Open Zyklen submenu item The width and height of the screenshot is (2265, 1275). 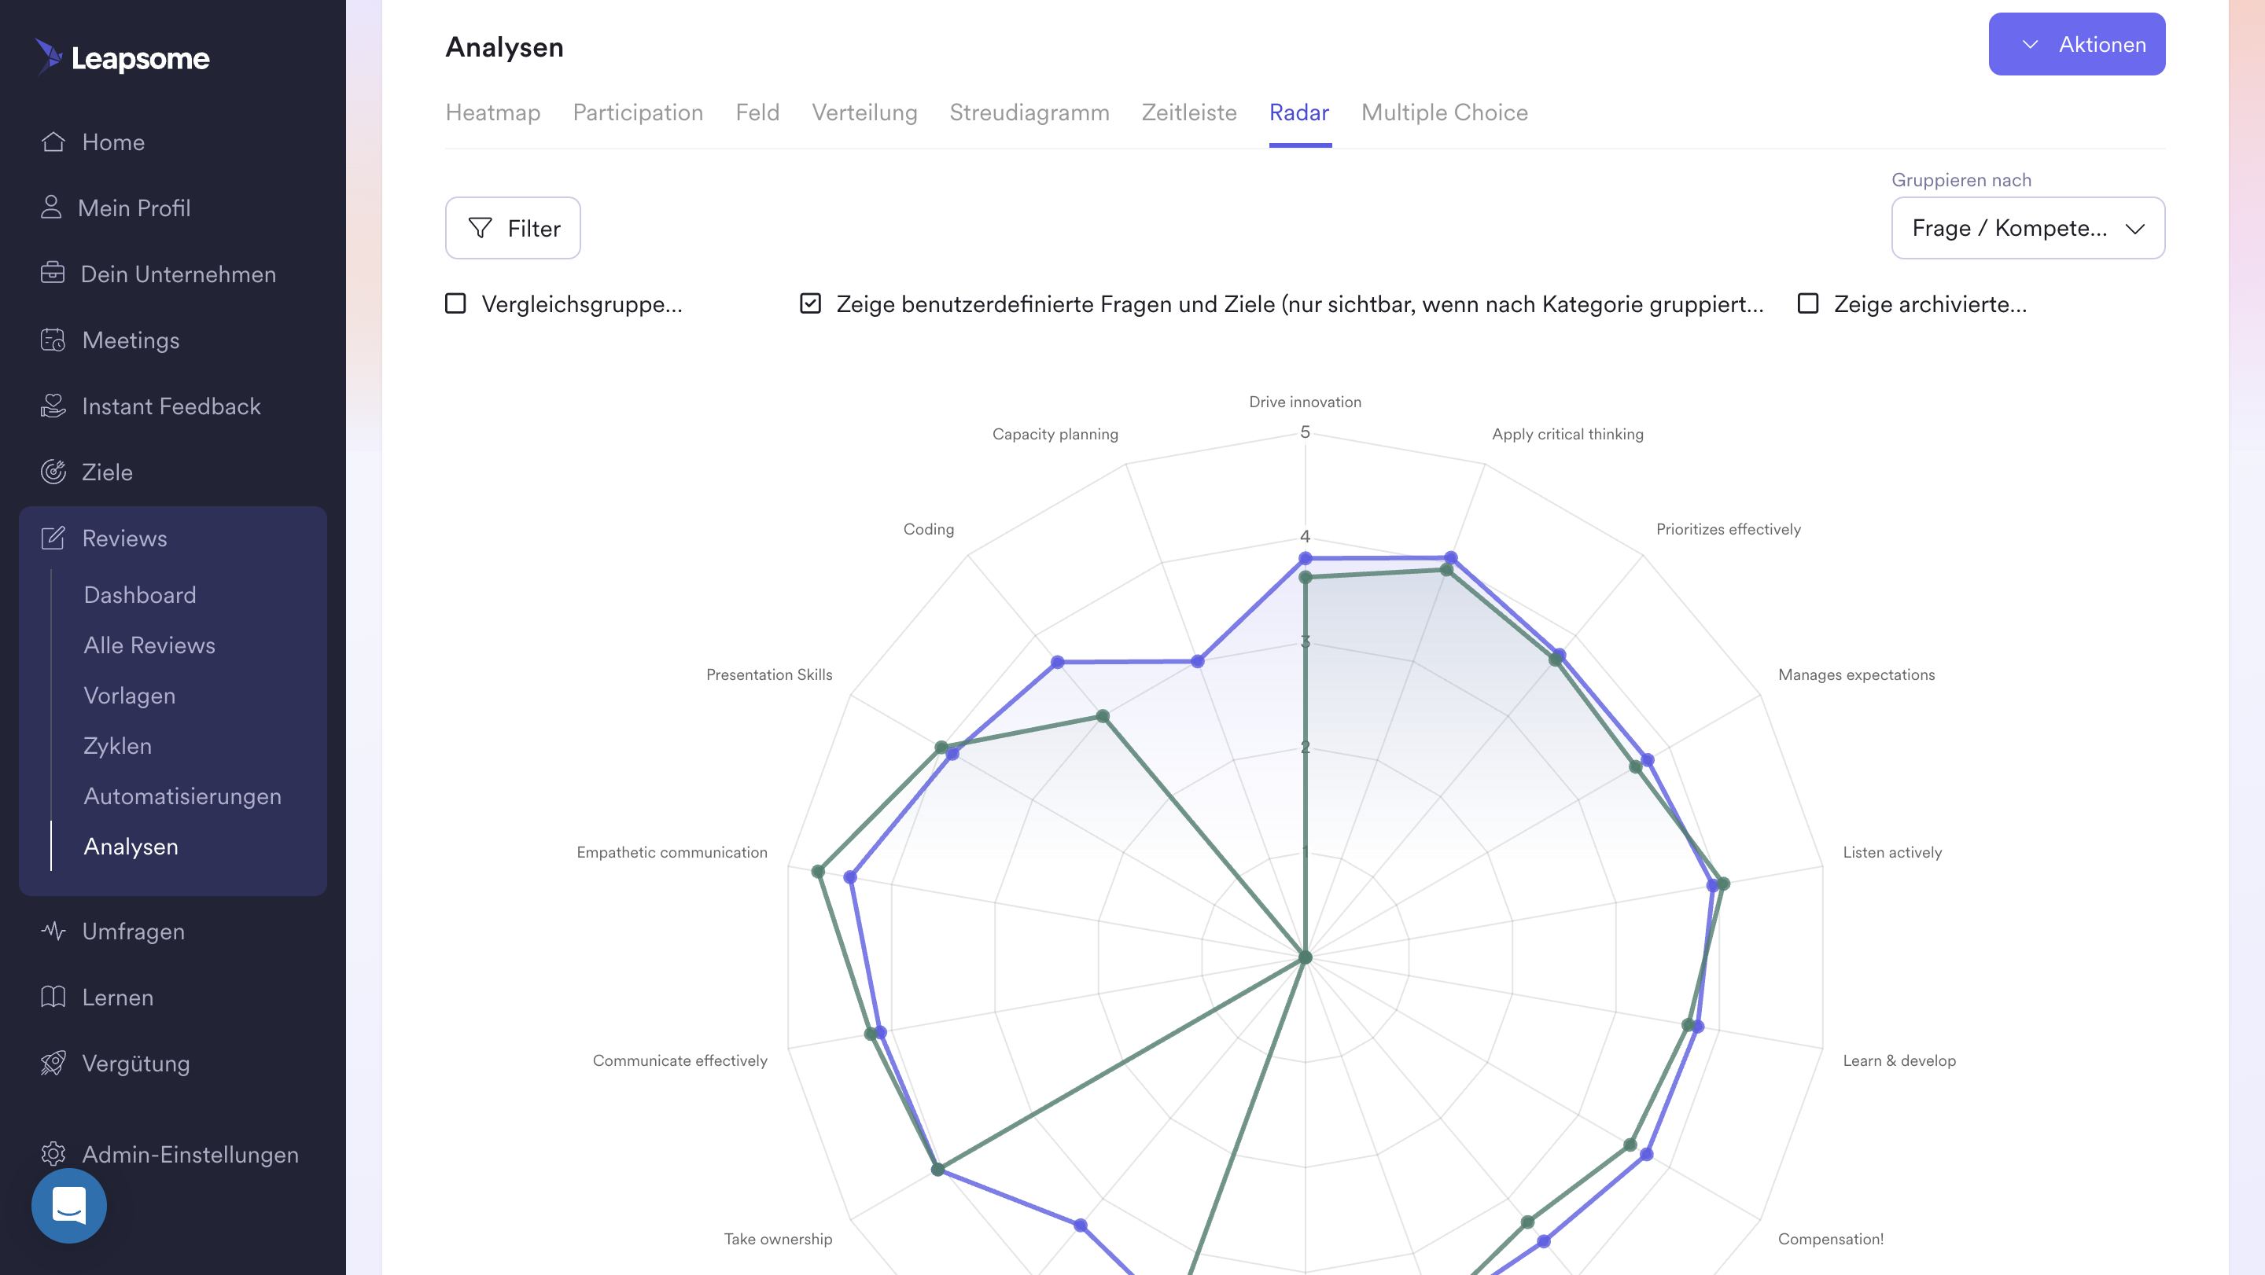click(x=118, y=745)
